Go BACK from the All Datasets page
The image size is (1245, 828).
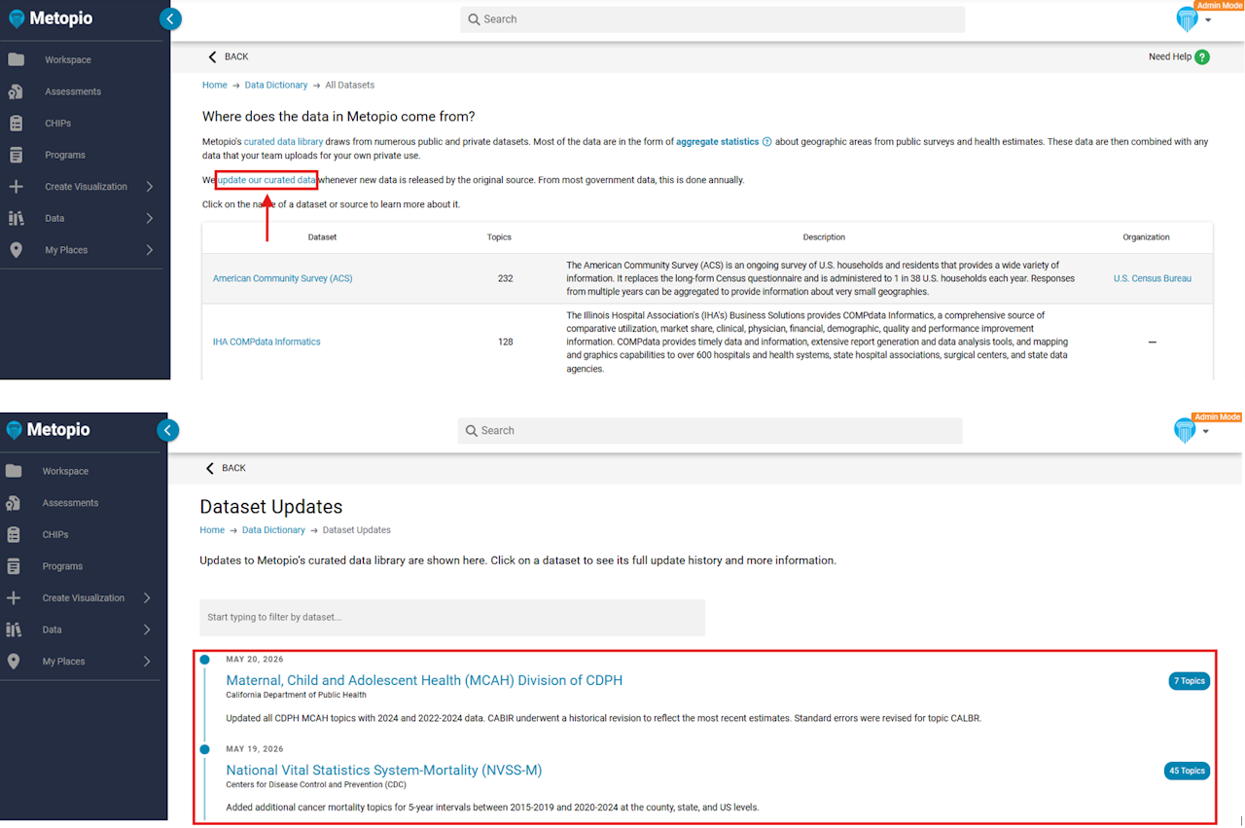[229, 56]
